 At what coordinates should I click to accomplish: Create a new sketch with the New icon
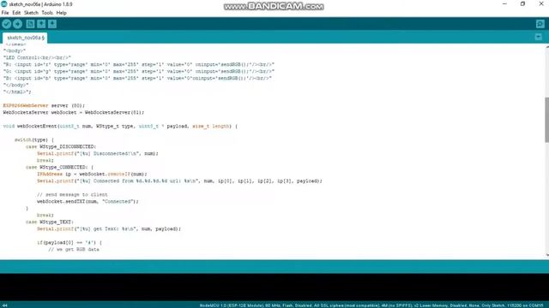[30, 24]
